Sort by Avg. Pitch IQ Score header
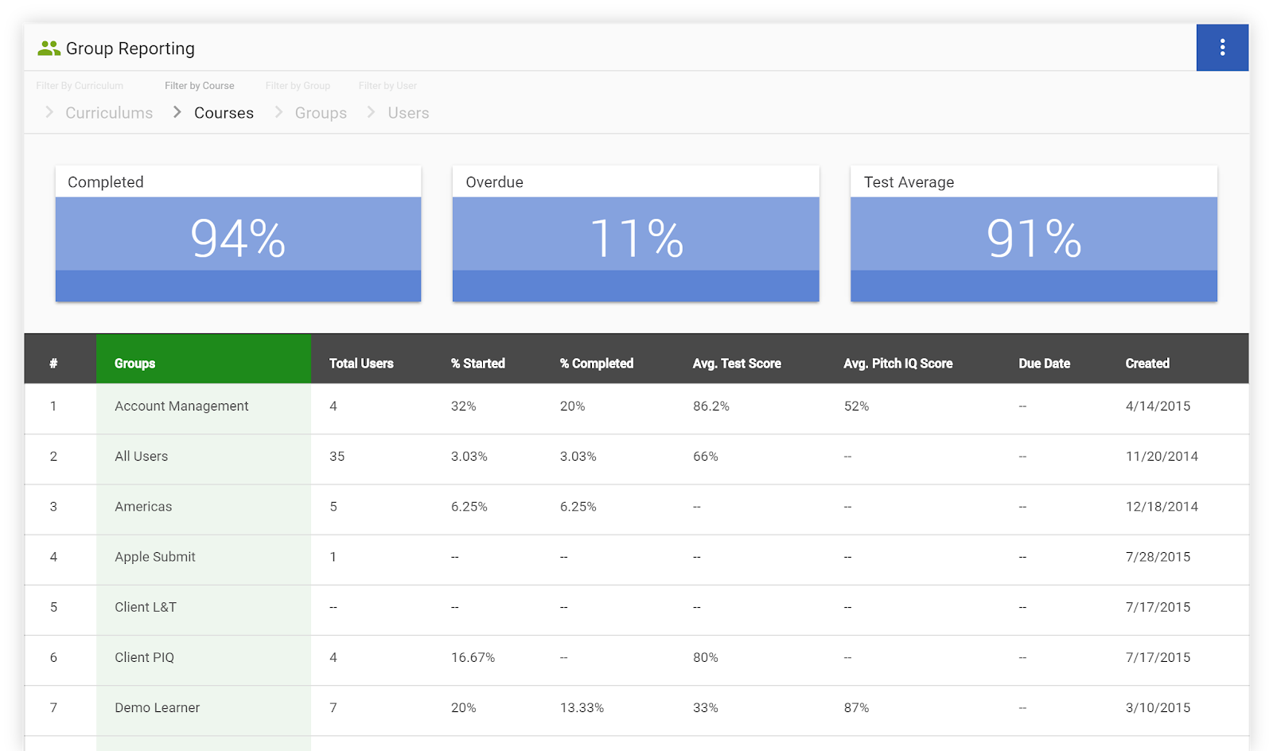The height and width of the screenshot is (751, 1273). (898, 364)
